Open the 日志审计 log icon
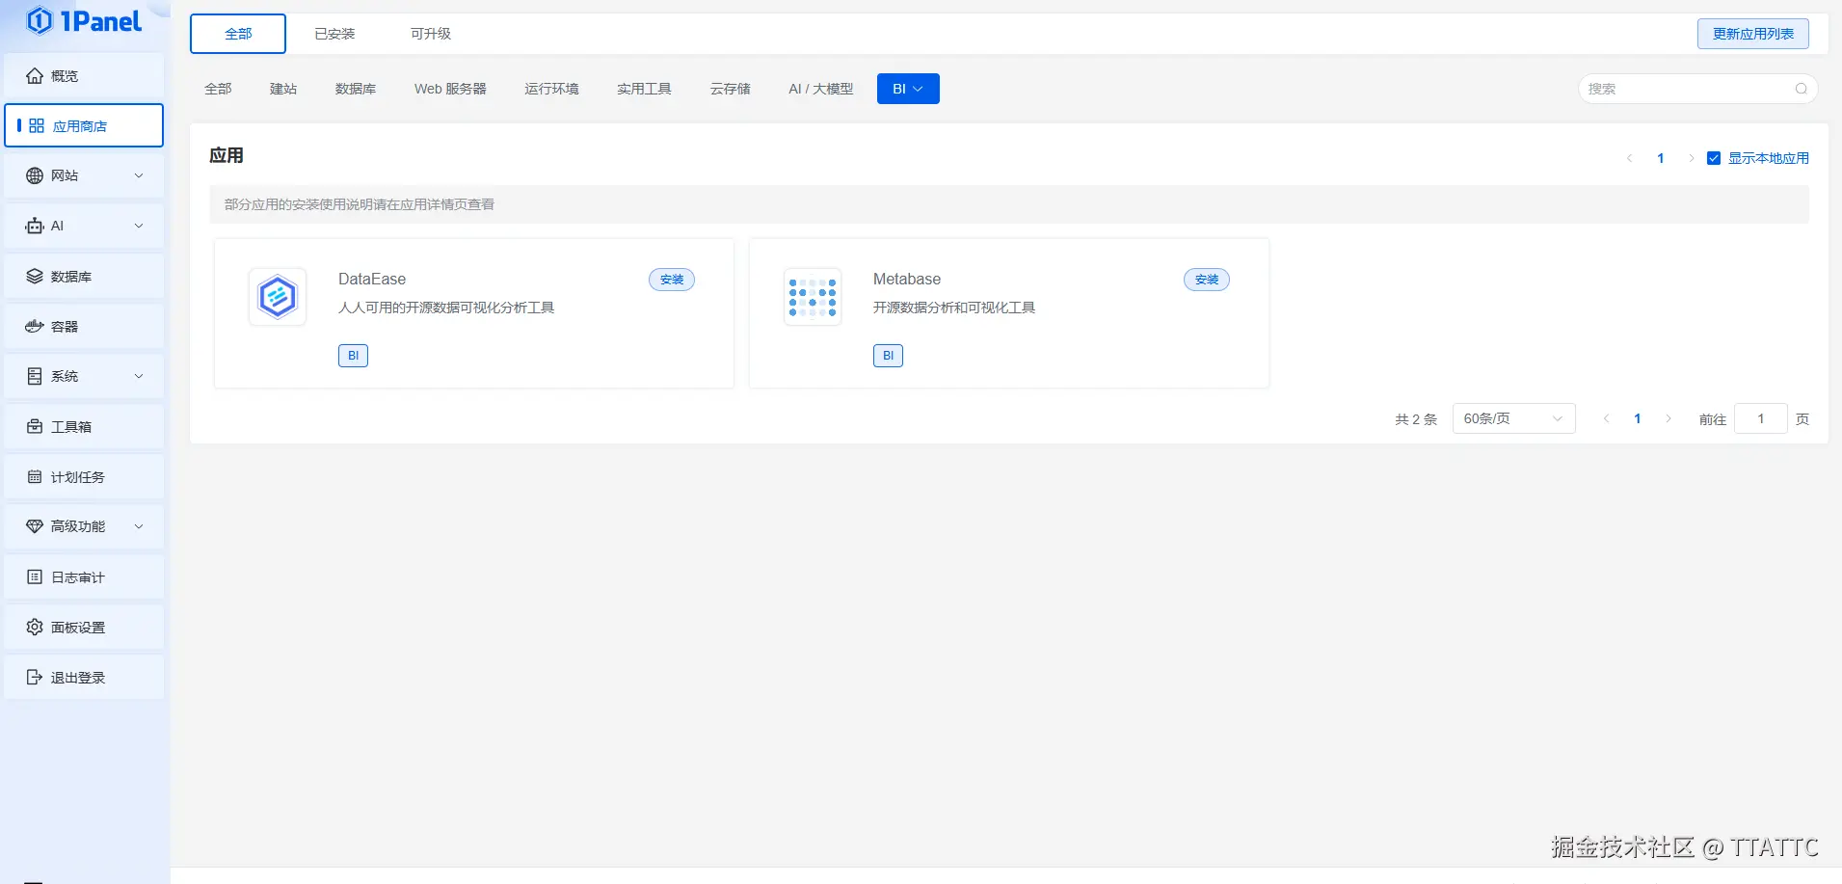The image size is (1842, 884). pyautogui.click(x=35, y=577)
